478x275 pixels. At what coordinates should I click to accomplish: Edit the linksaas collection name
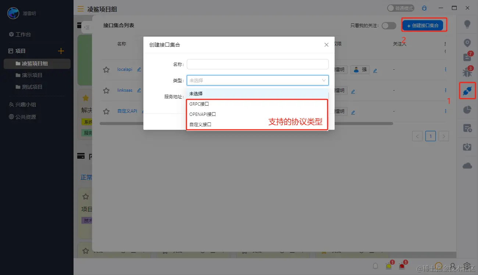tap(139, 90)
